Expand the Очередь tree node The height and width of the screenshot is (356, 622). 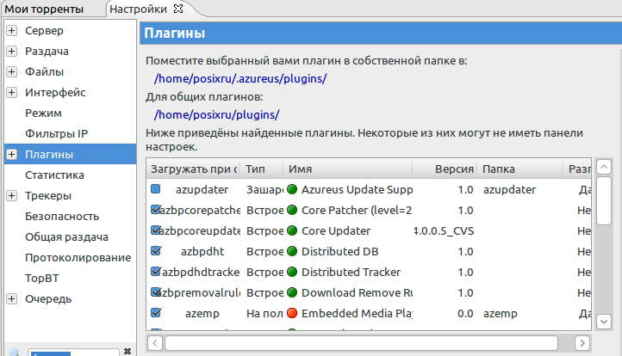(x=12, y=298)
